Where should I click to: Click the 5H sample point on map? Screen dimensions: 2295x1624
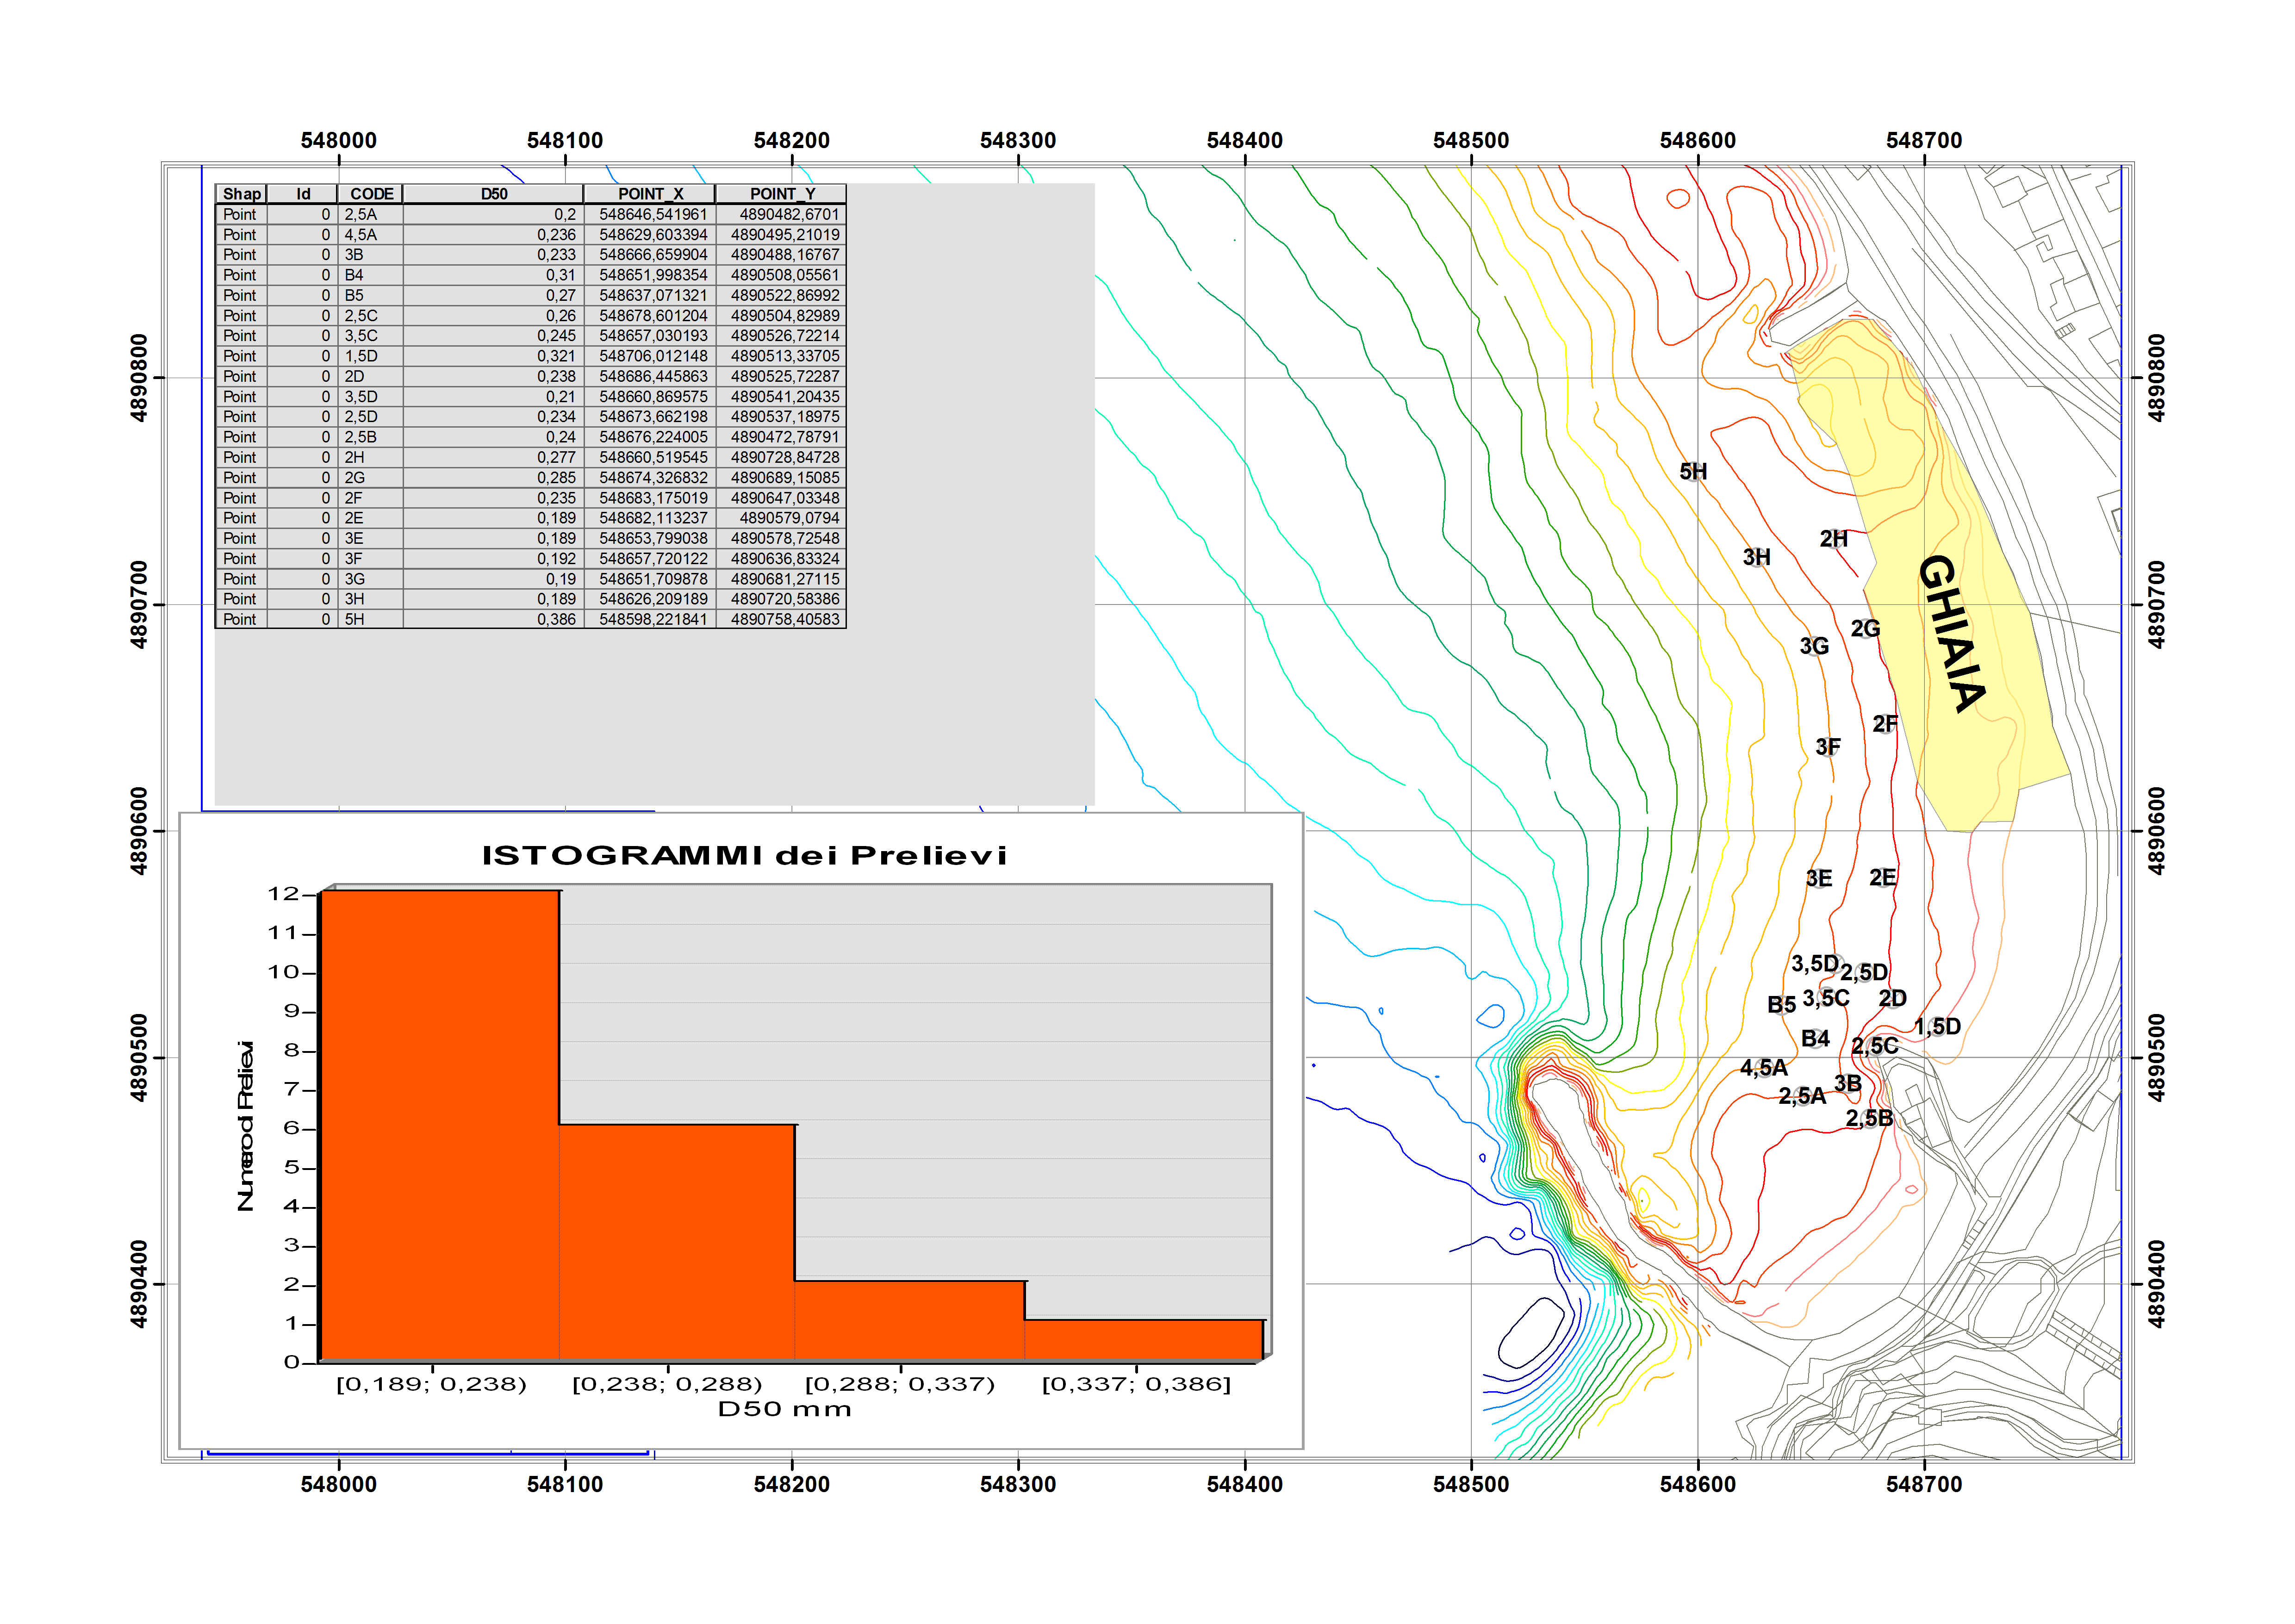[1693, 471]
